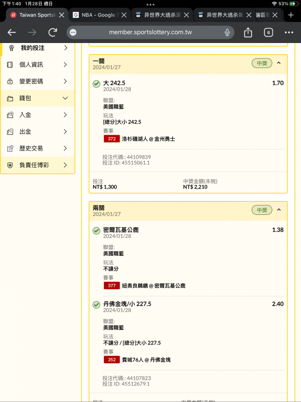301x402 pixels.
Task: Click the chevron next to 入金
Action: pos(65,115)
